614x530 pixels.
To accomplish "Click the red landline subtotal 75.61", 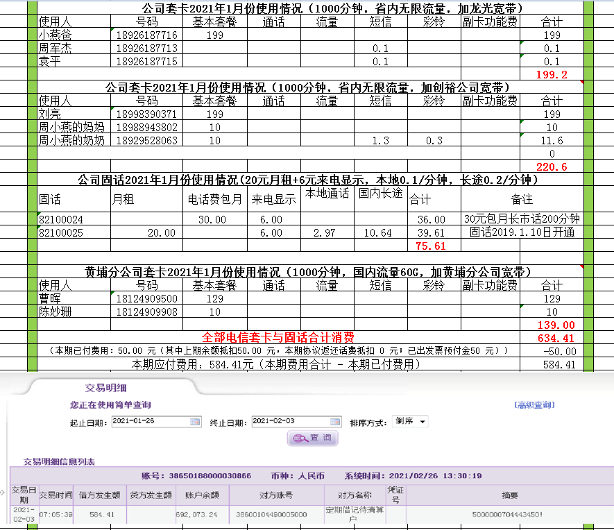I will click(430, 246).
